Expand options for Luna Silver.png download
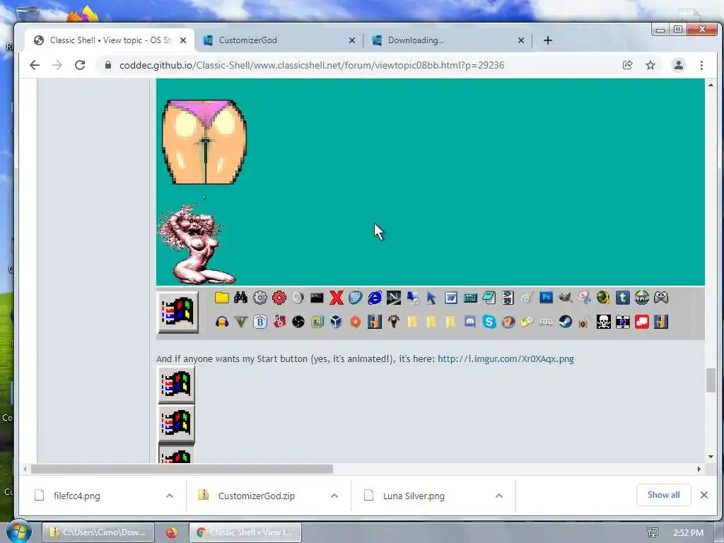724x543 pixels. pyautogui.click(x=499, y=496)
